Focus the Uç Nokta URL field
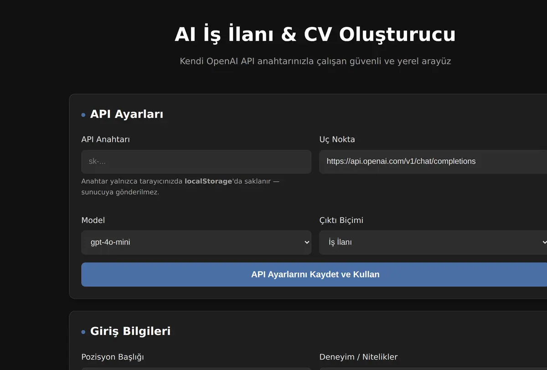This screenshot has height=370, width=547. (x=433, y=162)
